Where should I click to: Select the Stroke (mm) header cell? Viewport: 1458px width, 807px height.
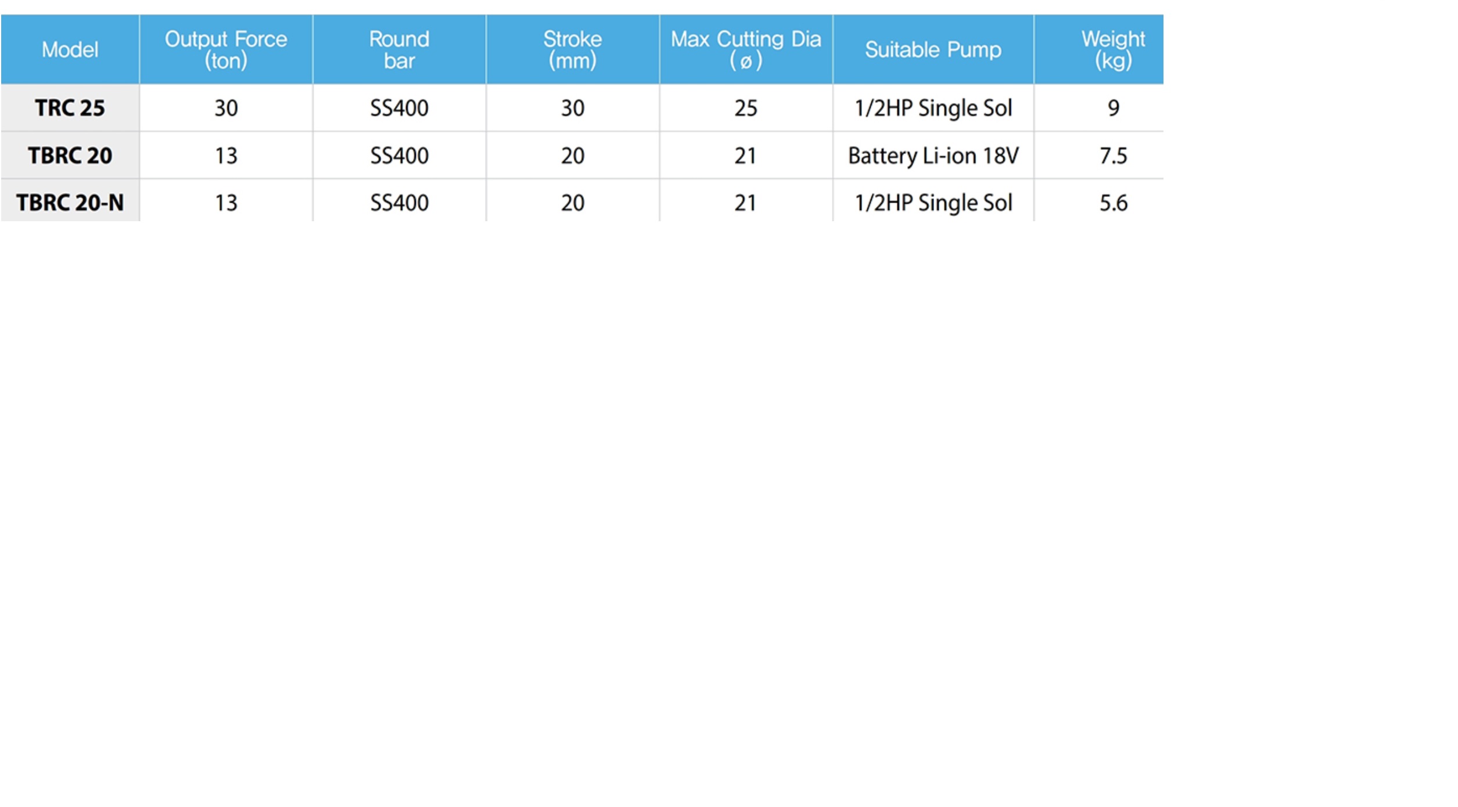[572, 49]
